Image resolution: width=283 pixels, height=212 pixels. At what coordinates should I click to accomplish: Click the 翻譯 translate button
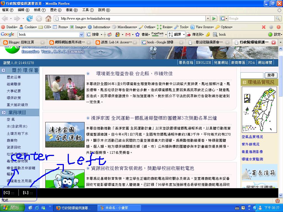(176, 35)
